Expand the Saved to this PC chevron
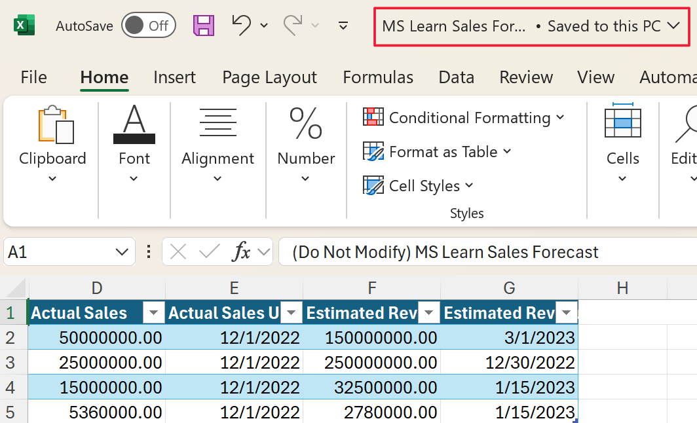This screenshot has height=423, width=697. (673, 26)
